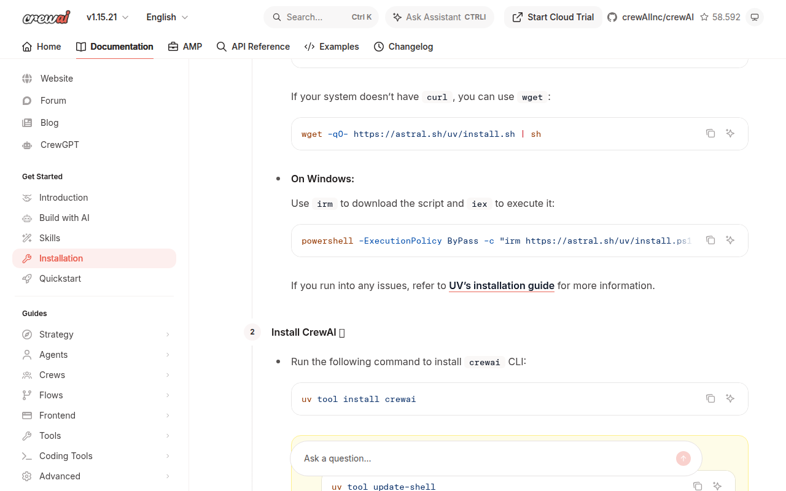
Task: Click the CrewAI logo
Action: (47, 17)
